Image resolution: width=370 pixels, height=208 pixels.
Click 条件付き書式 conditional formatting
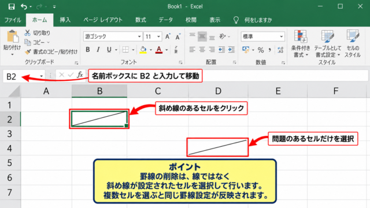pos(301,44)
